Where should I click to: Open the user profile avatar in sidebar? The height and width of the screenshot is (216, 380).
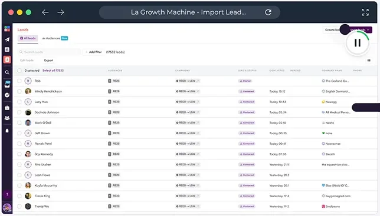click(x=7, y=208)
